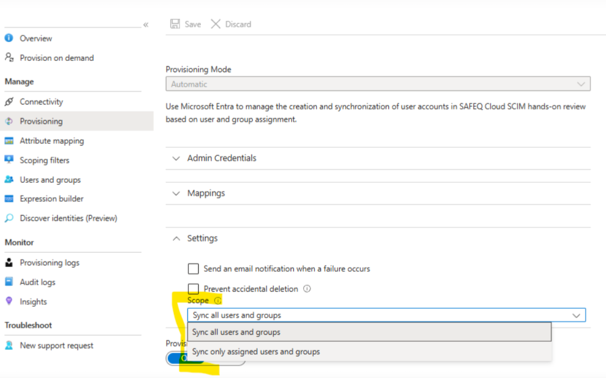Open the Insights page
Screen dimensions: 606x378
pos(33,301)
